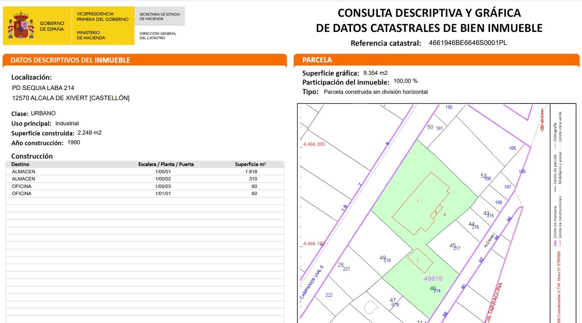
Task: Click cell '1/00/03'
Action: [x=163, y=186]
